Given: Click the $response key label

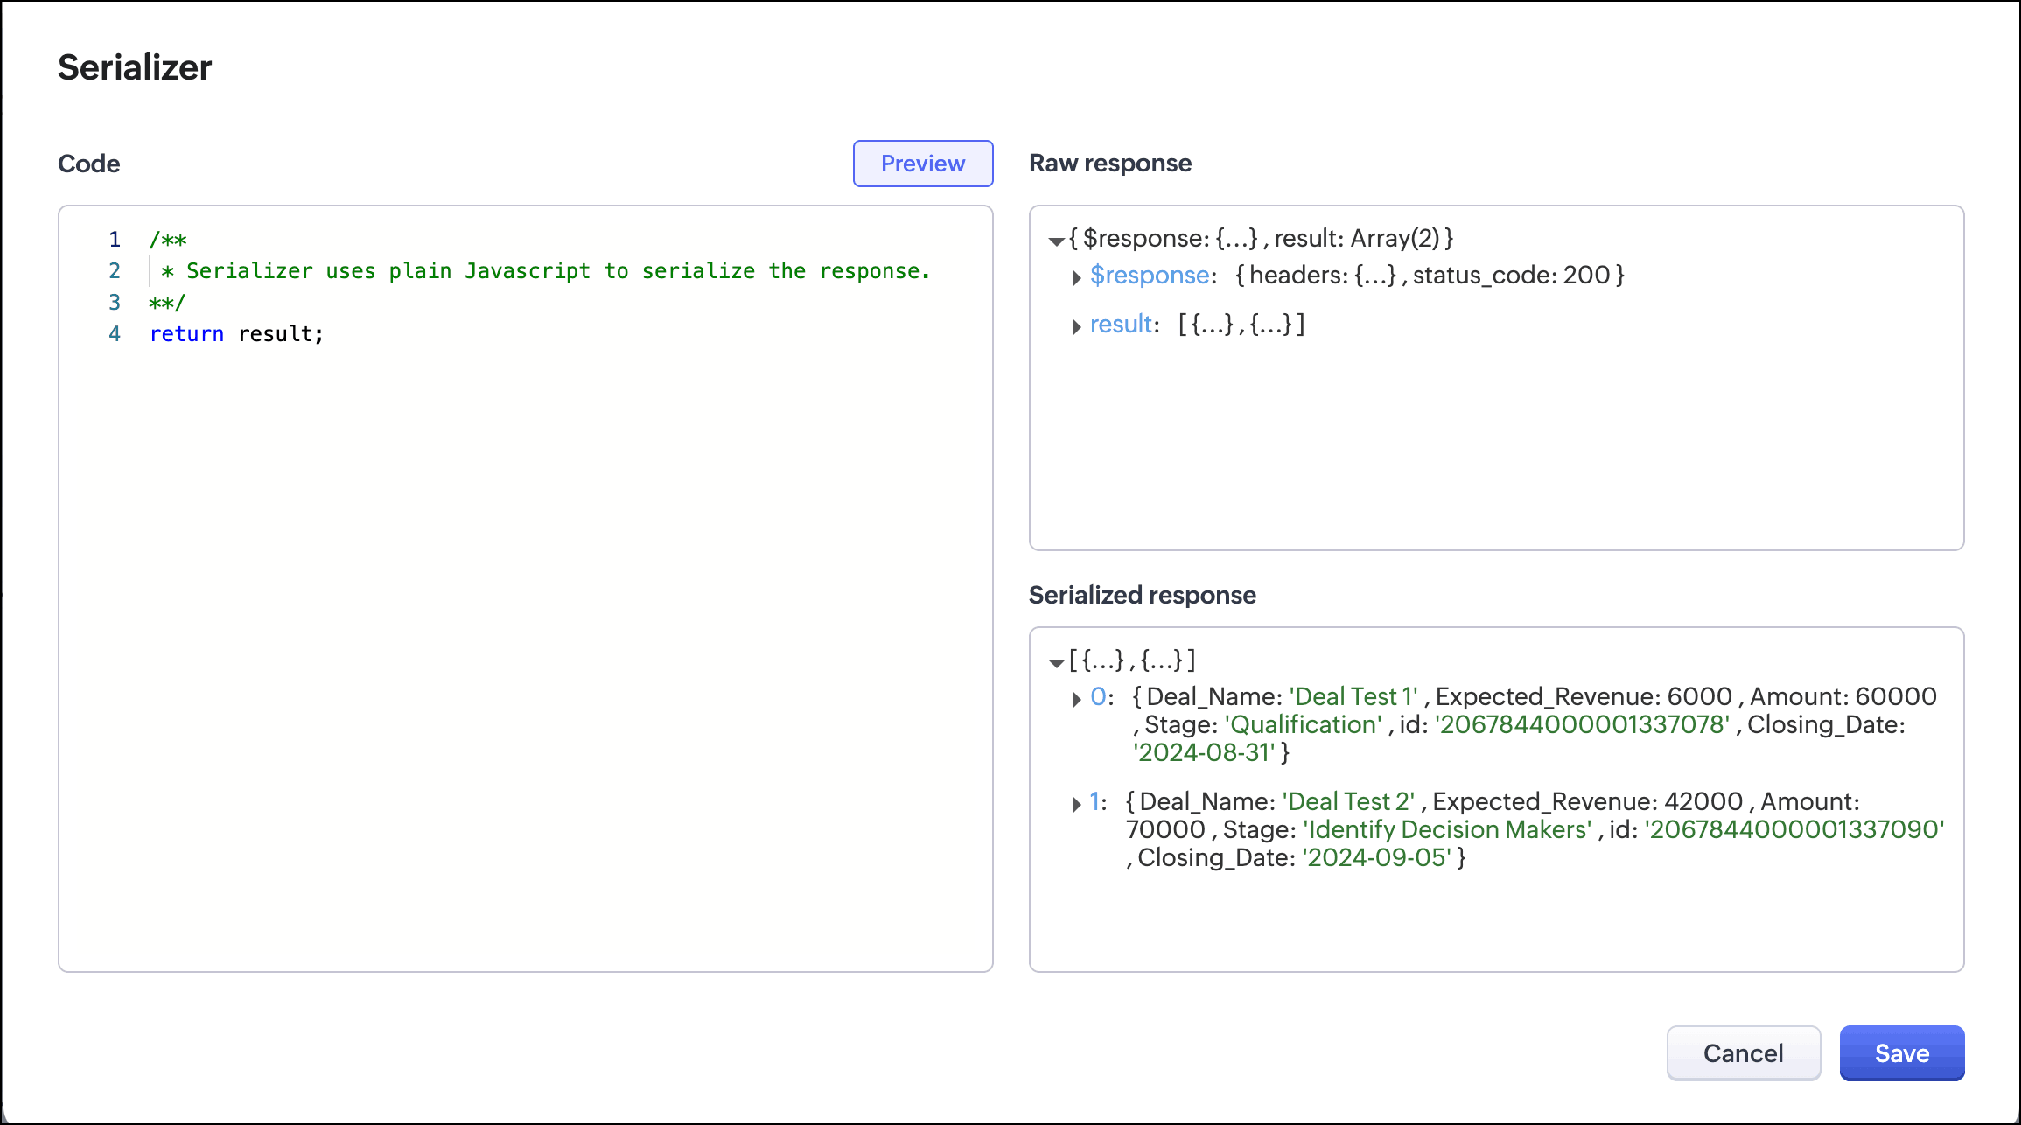Looking at the screenshot, I should pos(1150,276).
